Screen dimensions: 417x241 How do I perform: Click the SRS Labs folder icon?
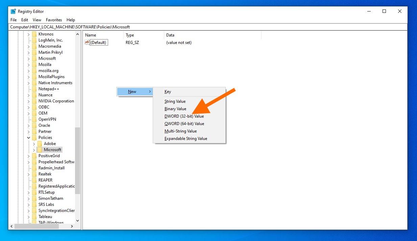coord(34,204)
